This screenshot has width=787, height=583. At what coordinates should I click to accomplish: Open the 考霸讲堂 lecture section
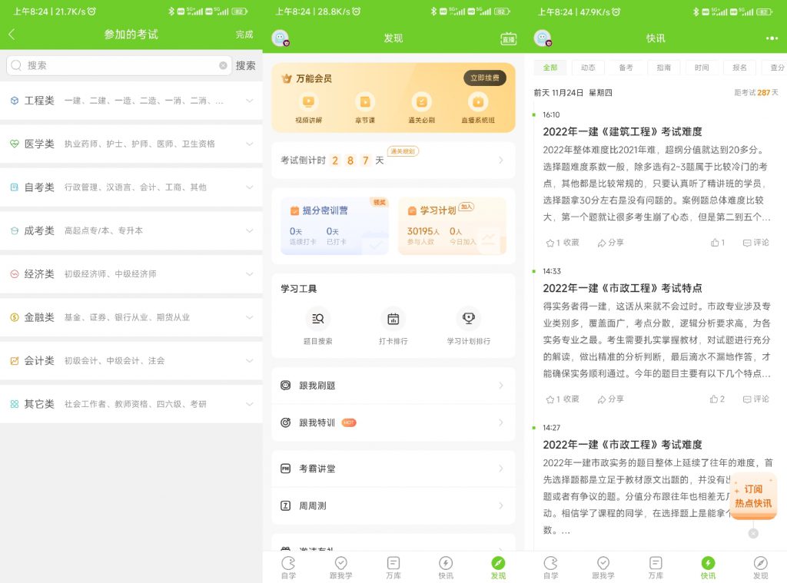click(393, 468)
